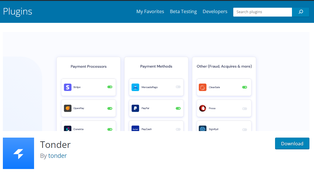
Task: Download the Tonder plugin
Action: coord(292,143)
